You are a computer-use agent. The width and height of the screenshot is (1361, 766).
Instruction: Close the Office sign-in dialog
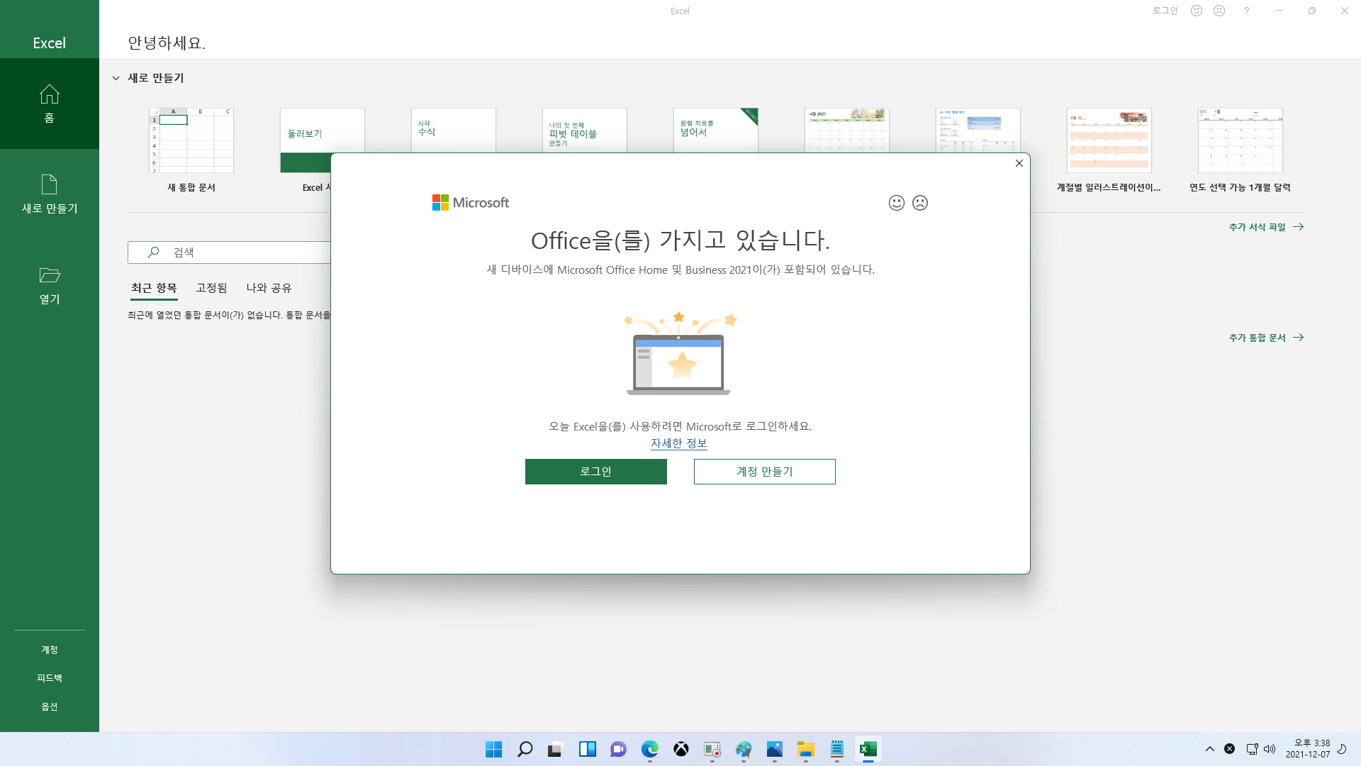1019,163
